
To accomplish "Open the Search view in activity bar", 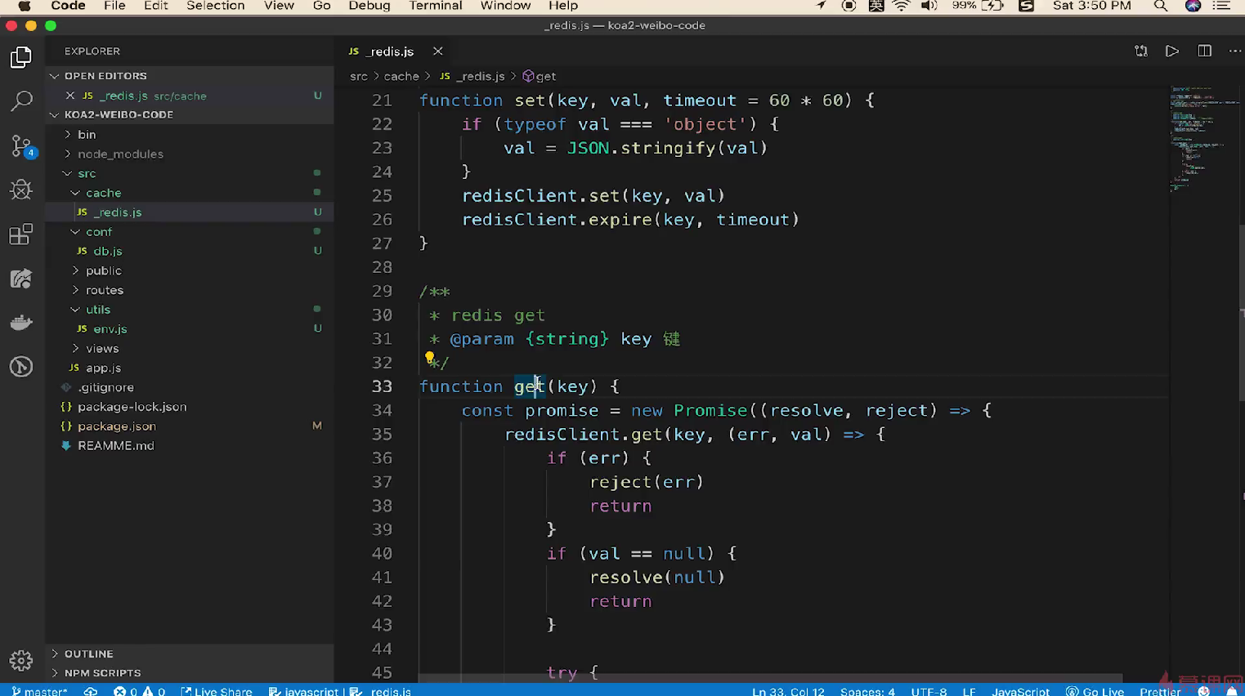I will pos(21,101).
